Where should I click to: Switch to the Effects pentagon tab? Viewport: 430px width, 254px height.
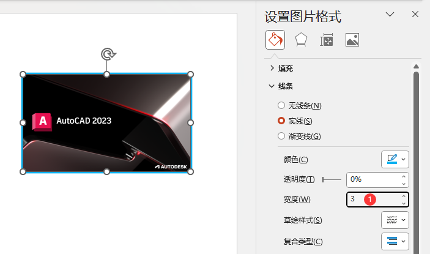(301, 40)
